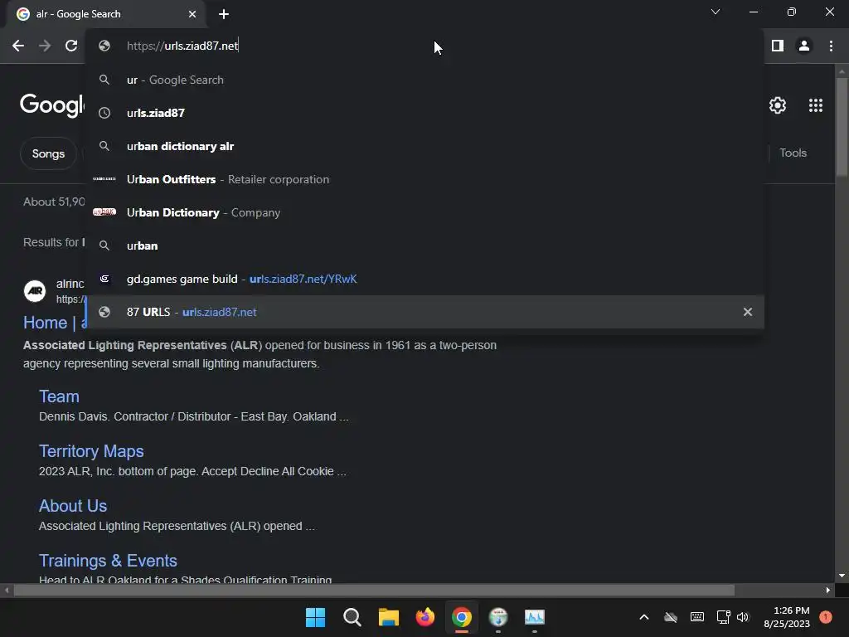Open the volume speaker tray icon
This screenshot has height=637, width=849.
click(743, 617)
